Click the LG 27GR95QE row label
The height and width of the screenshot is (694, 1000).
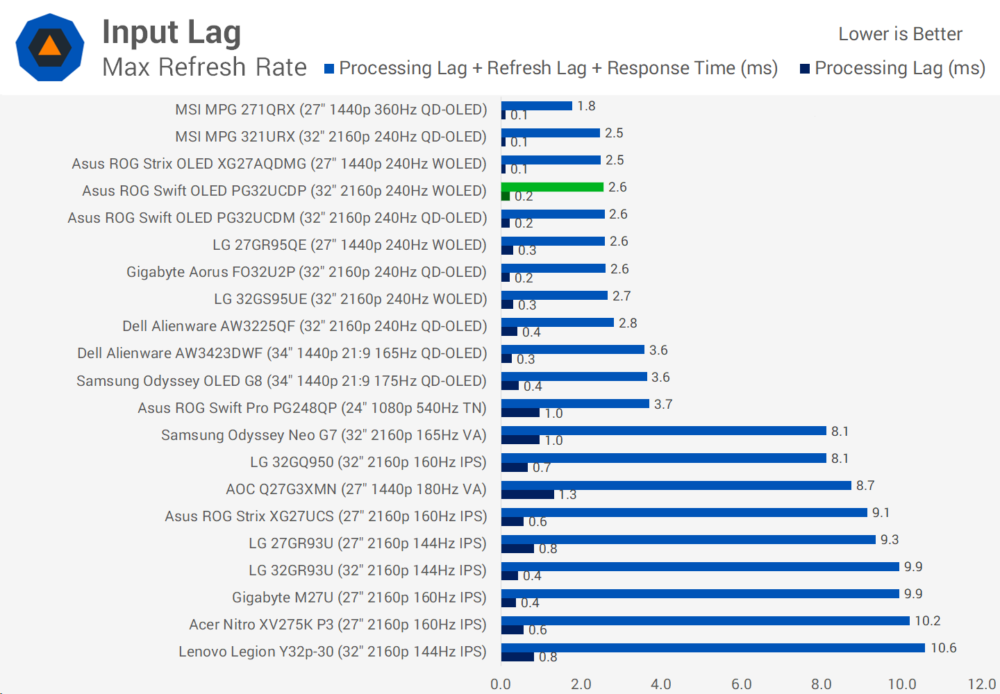pyautogui.click(x=349, y=245)
